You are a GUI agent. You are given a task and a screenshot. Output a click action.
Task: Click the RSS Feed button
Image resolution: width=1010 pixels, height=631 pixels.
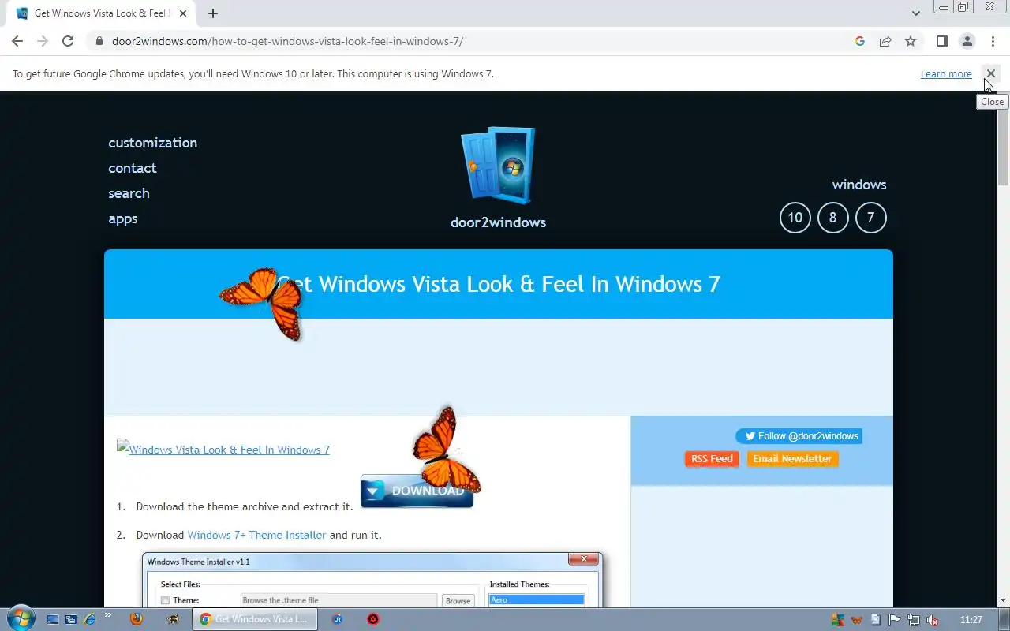pyautogui.click(x=712, y=459)
